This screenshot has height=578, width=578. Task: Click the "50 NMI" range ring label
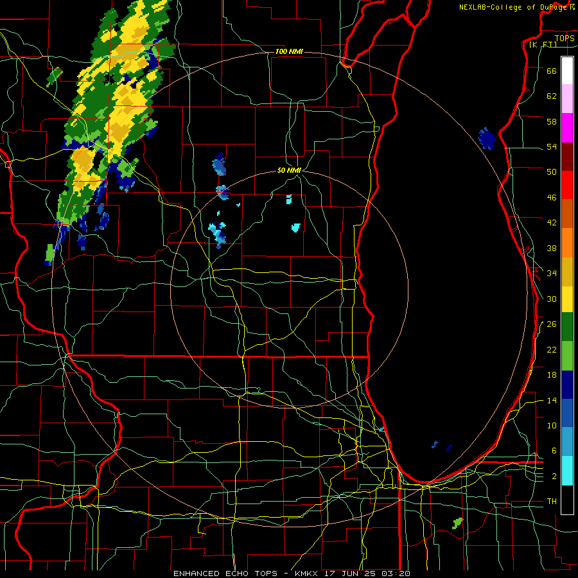[x=289, y=170]
